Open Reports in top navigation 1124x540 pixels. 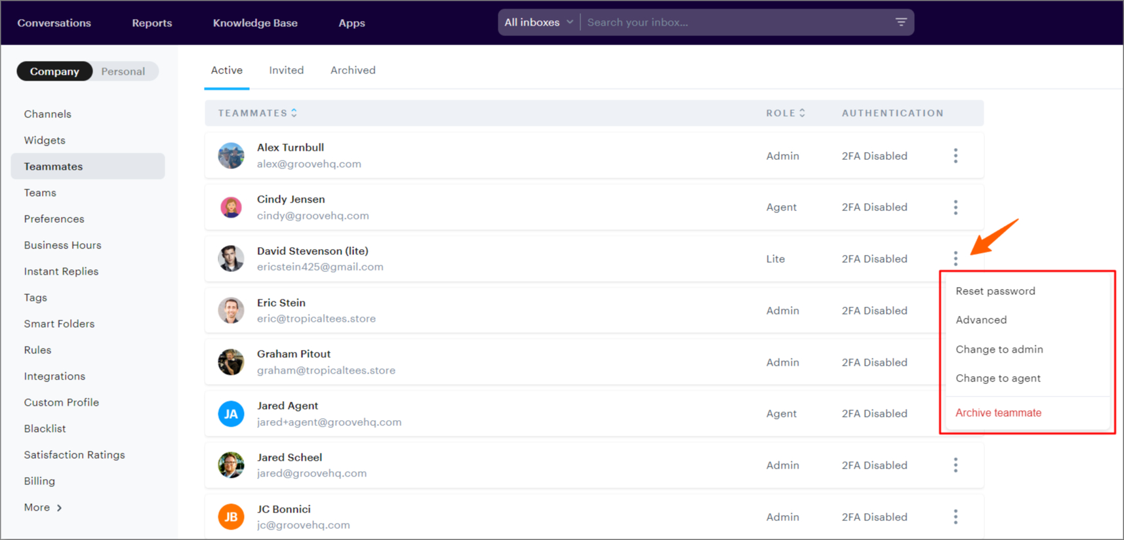pos(152,23)
